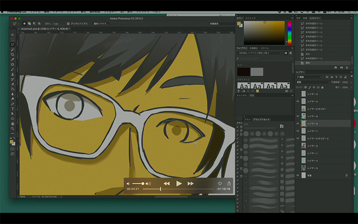
Task: Select the Horizontal Type tool
Action: [x=12, y=109]
